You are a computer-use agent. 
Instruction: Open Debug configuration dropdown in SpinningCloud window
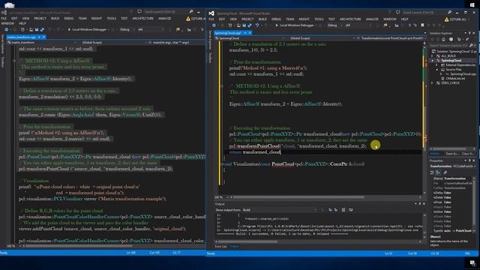point(334,25)
